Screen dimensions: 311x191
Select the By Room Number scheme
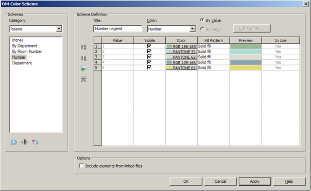pyautogui.click(x=27, y=51)
